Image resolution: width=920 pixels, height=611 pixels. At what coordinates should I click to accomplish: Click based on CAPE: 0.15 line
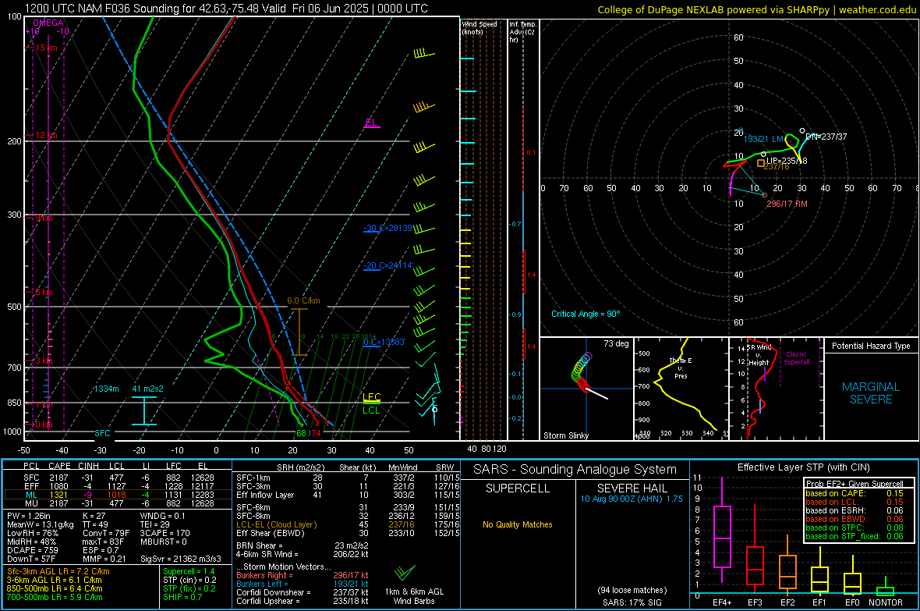coord(855,493)
